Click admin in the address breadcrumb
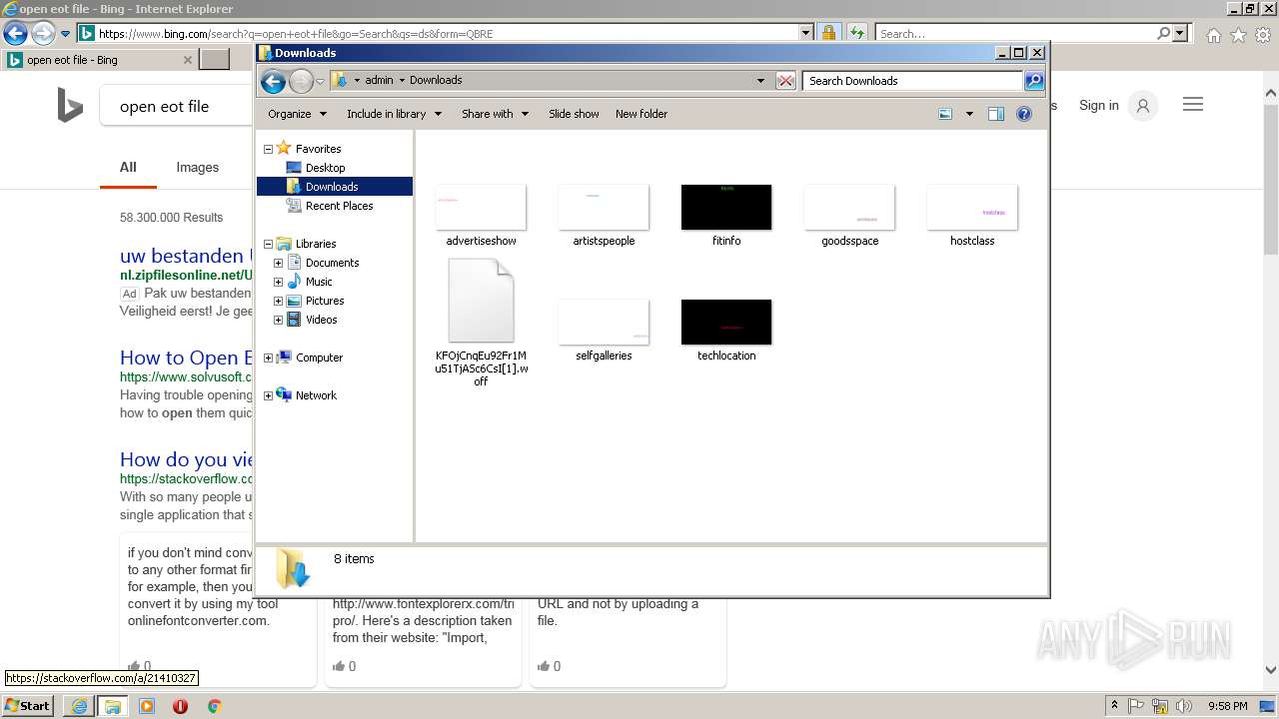 click(379, 80)
